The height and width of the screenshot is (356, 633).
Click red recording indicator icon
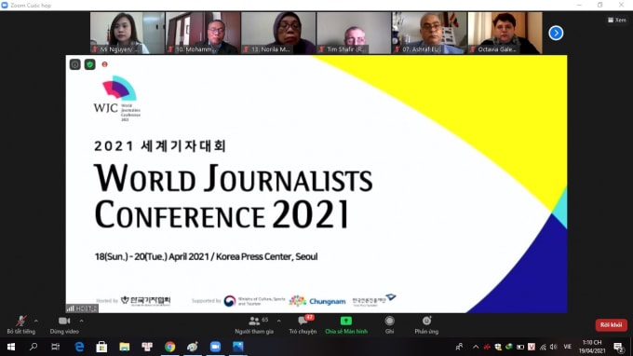pyautogui.click(x=104, y=64)
